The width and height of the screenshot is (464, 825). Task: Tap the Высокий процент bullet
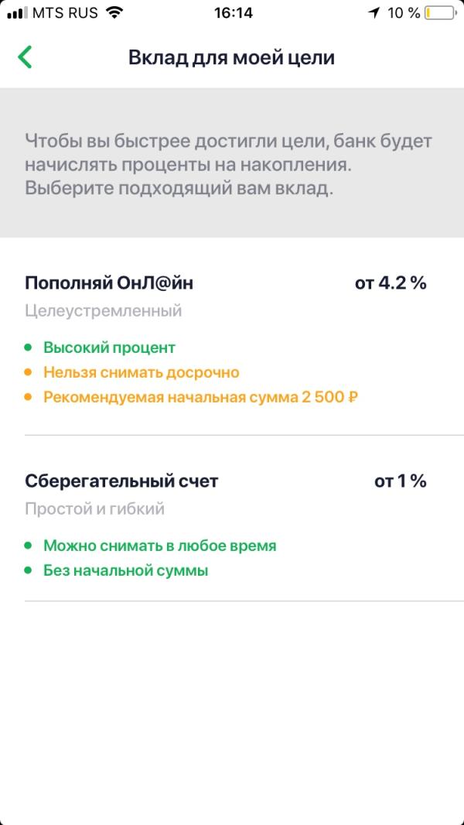pyautogui.click(x=109, y=347)
